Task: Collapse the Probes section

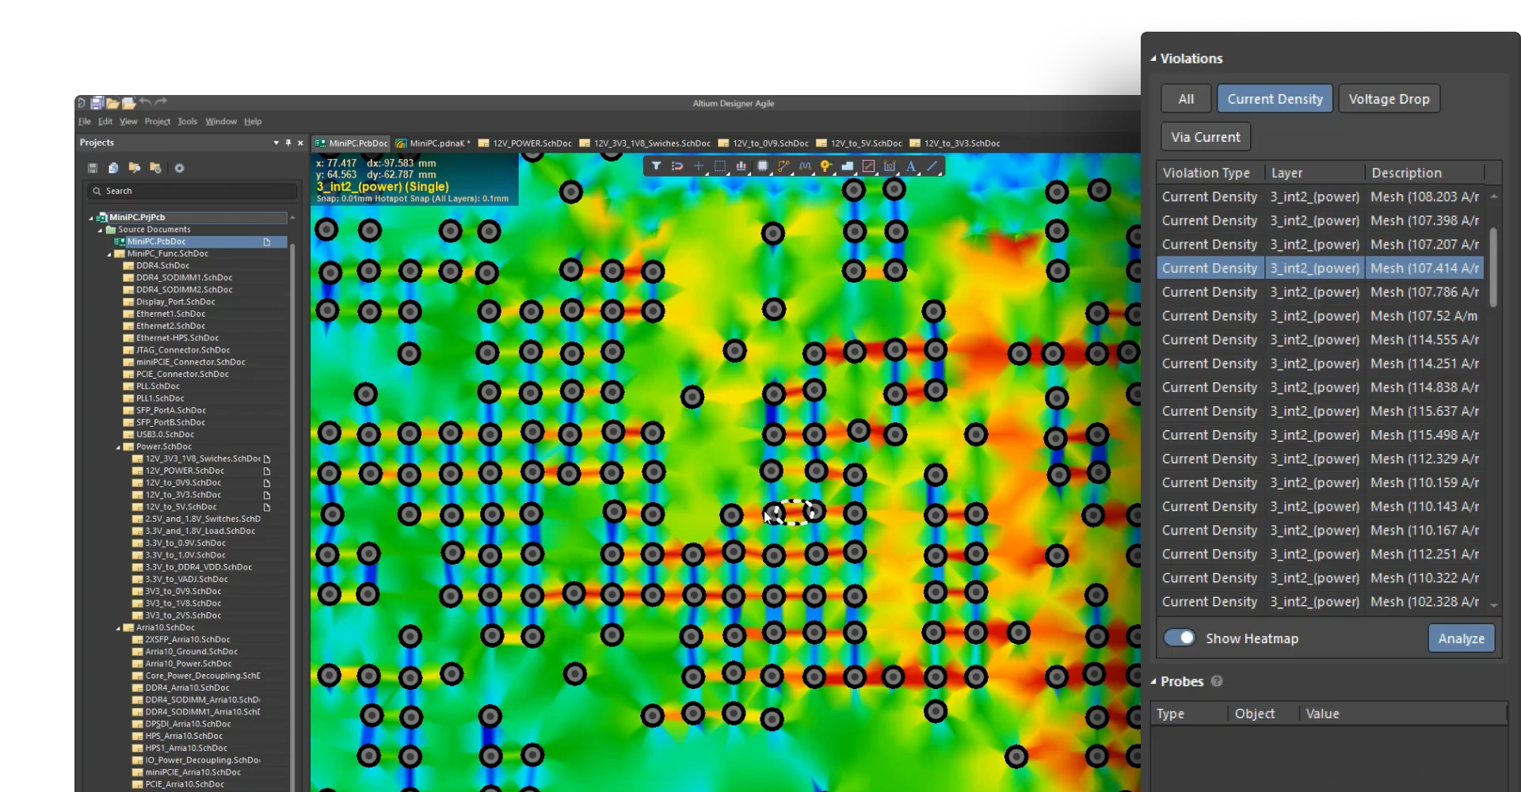Action: pyautogui.click(x=1153, y=682)
